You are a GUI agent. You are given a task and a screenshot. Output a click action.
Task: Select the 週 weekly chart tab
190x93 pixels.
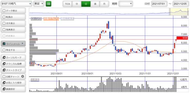pos(95,4)
